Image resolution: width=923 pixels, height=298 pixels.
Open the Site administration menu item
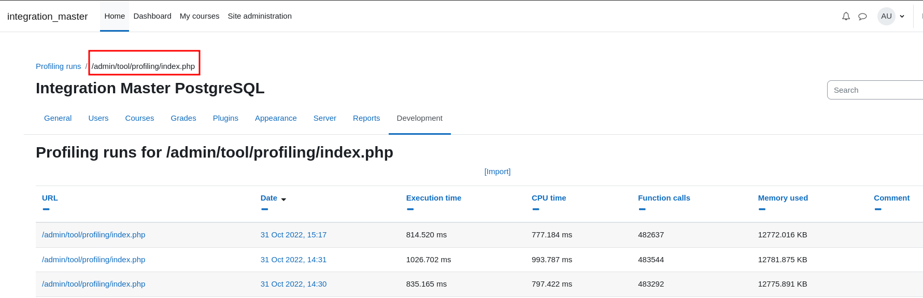coord(260,16)
